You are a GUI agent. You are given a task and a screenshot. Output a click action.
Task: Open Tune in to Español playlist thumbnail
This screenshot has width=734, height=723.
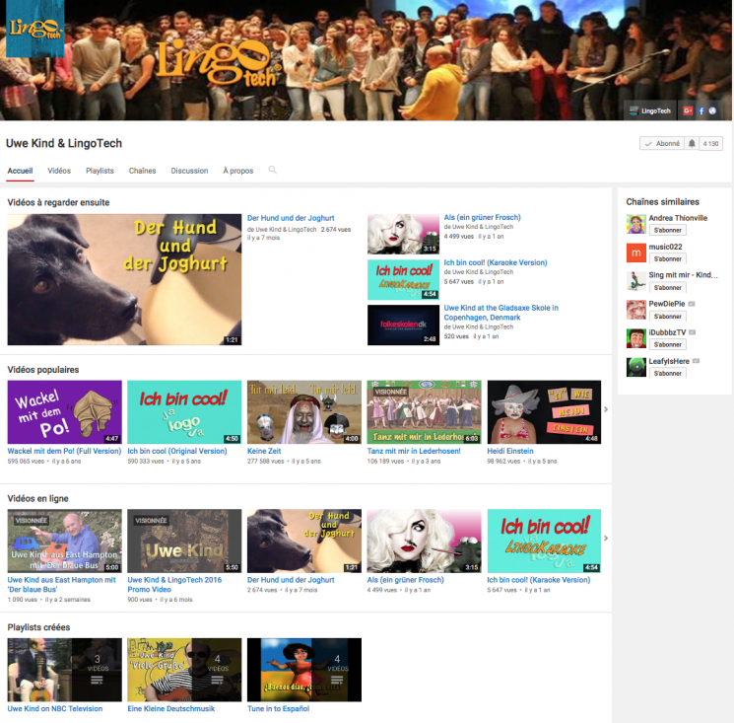coord(304,670)
